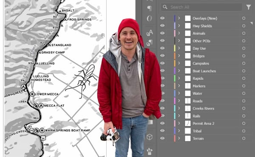Expand the Water layer

[179, 93]
